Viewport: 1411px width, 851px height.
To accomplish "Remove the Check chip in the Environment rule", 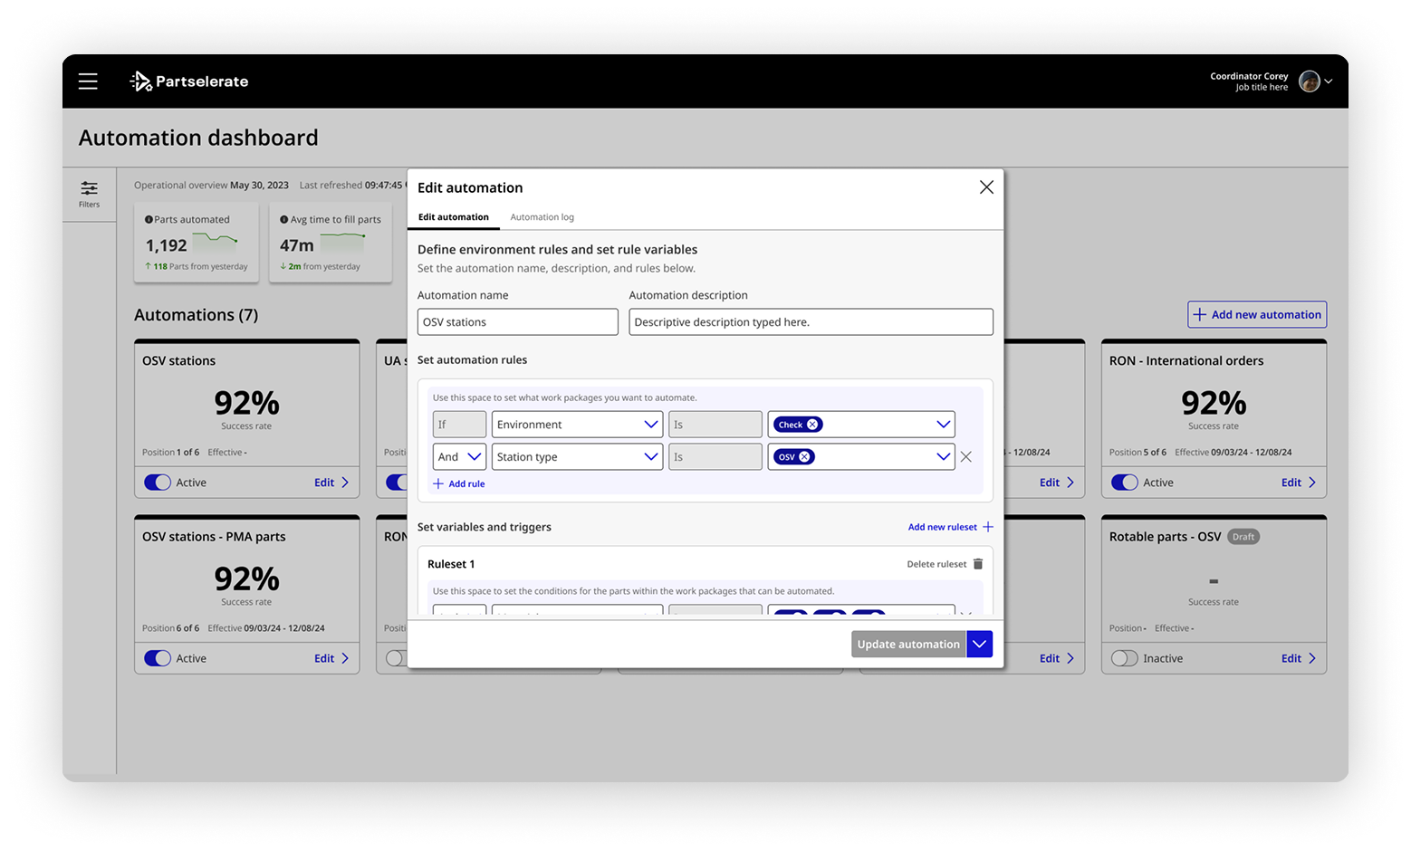I will [x=812, y=424].
